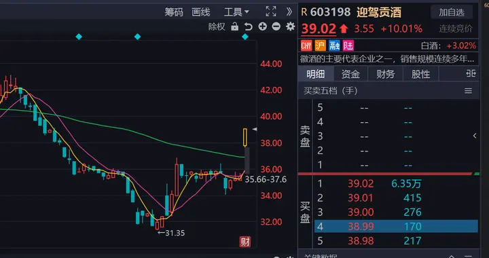Expand panel with the left chevron arrow
Image resolution: width=489 pixels, height=258 pixels.
point(475,136)
